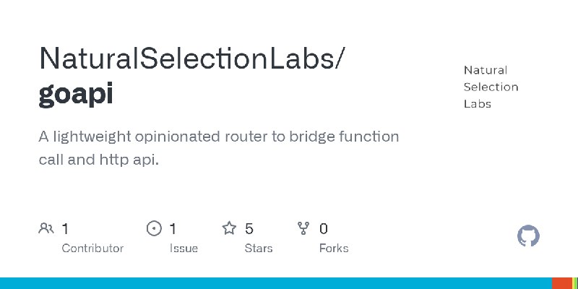Click the issue circle-dot icon
This screenshot has width=578, height=289.
click(x=154, y=229)
